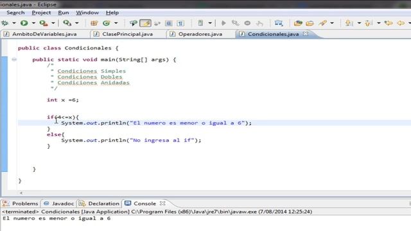Click the Open Perspective window icon
The image size is (411, 231).
(x=278, y=23)
